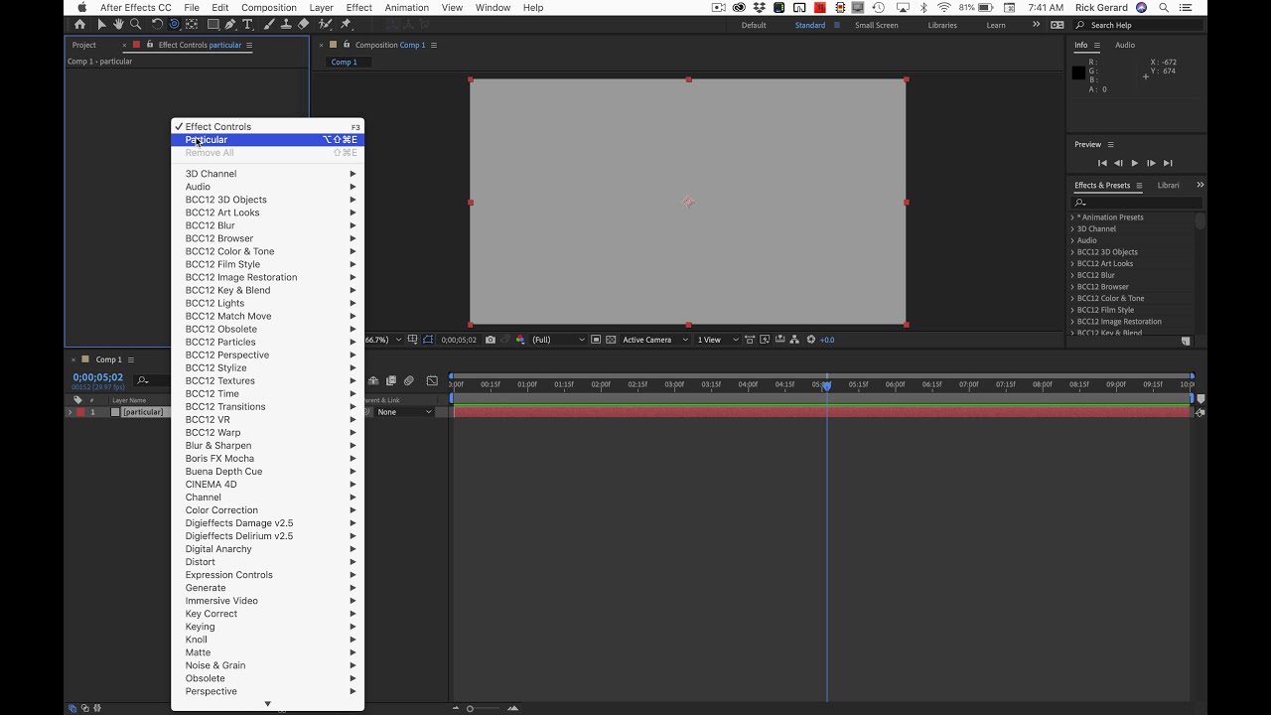Click the Motion Blur enable icon in the timeline
The width and height of the screenshot is (1271, 715).
tap(409, 381)
